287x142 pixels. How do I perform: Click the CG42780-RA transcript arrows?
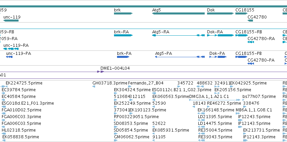(251, 42)
